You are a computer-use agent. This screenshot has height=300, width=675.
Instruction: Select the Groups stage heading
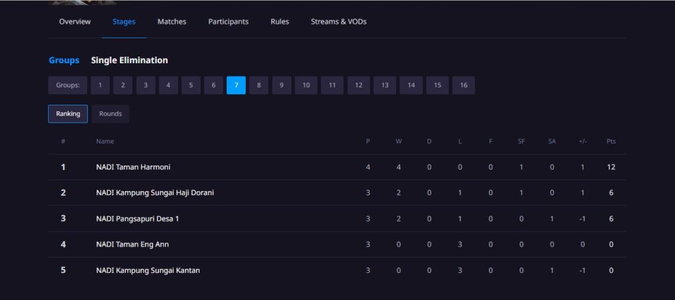coord(64,60)
